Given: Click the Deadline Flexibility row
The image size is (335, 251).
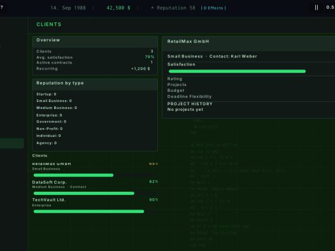Looking at the screenshot, I should click(251, 97).
